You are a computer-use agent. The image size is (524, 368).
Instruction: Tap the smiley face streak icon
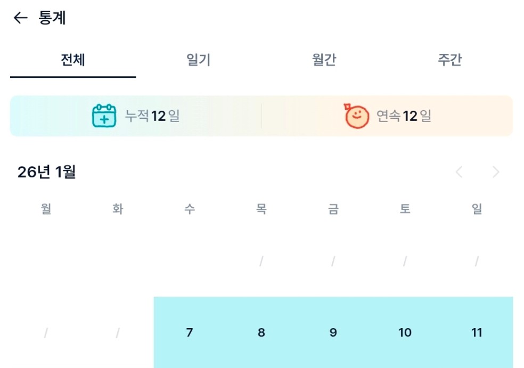click(357, 116)
